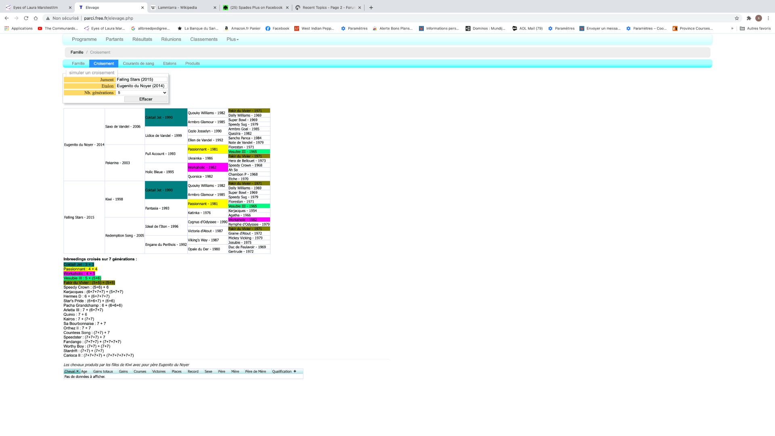775x436 pixels.
Task: Click the Famille breadcrumb link
Action: [x=77, y=52]
